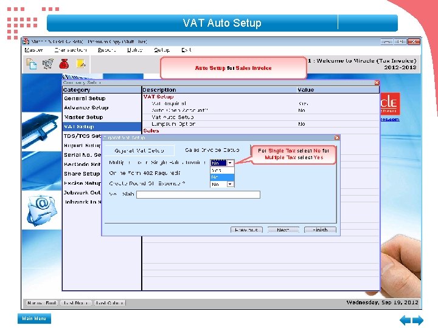The height and width of the screenshot is (328, 438).
Task: Open the Transaction menu
Action: click(x=71, y=50)
